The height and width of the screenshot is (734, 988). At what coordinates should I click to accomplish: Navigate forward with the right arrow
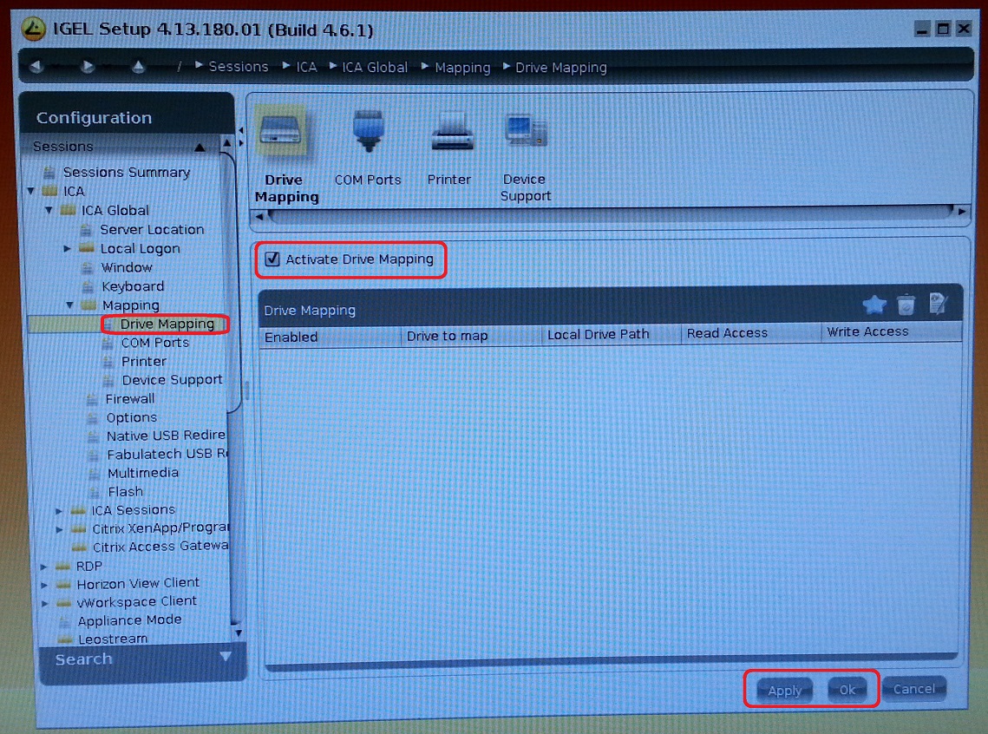(x=87, y=66)
